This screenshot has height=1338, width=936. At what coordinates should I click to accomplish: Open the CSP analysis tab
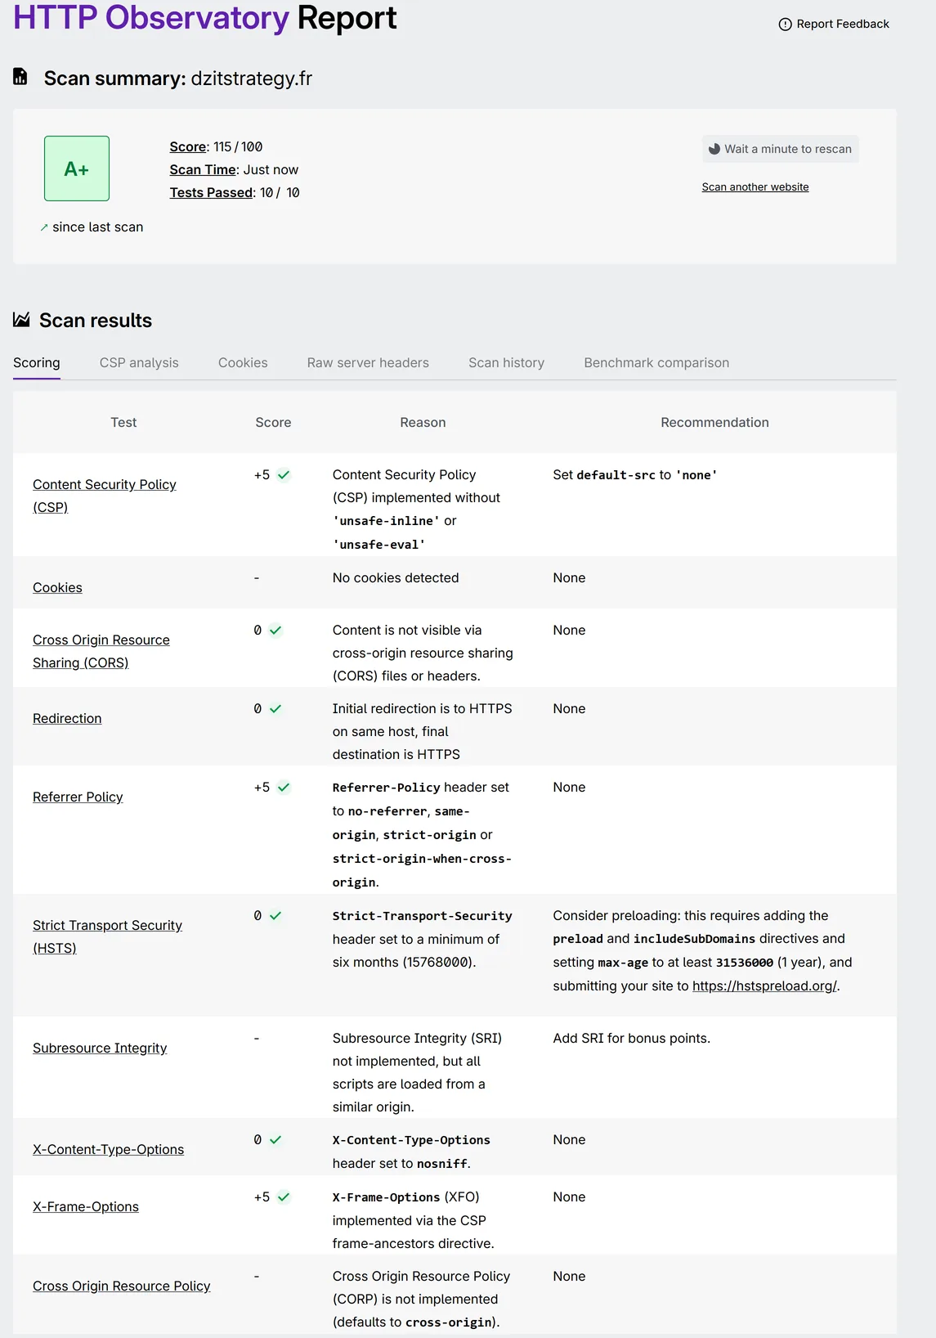(x=139, y=362)
